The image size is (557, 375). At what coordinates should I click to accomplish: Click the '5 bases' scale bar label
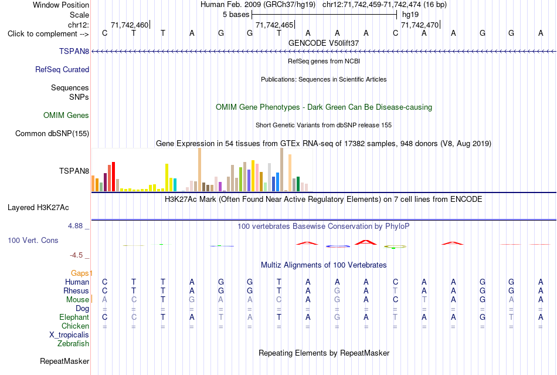pos(236,15)
